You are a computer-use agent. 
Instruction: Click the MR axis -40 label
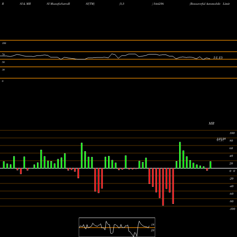tap(231, 186)
